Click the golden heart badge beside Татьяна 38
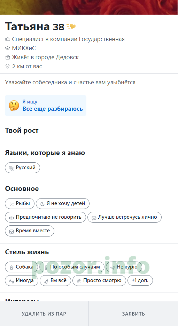 71,26
